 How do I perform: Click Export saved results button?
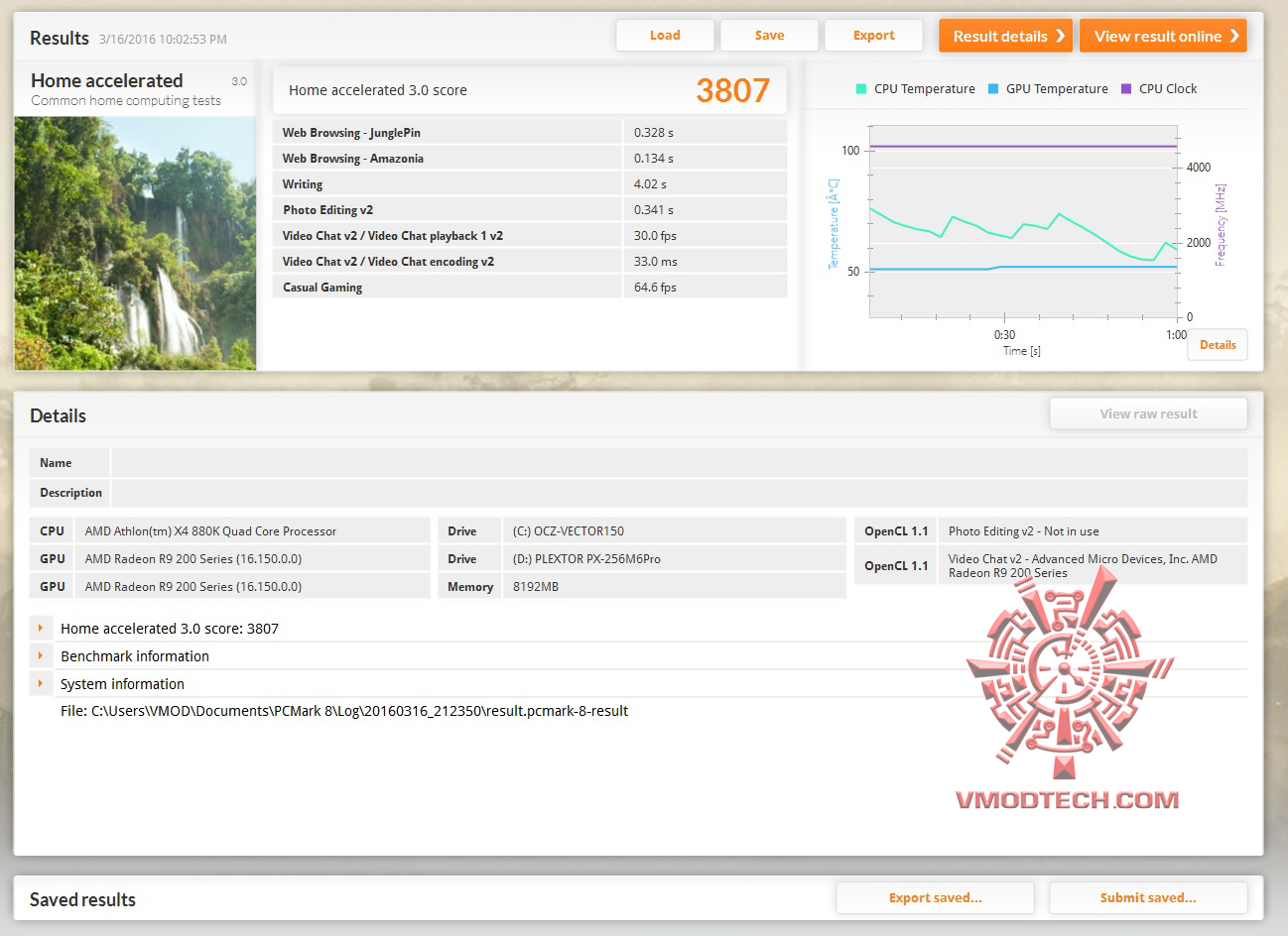tap(935, 898)
